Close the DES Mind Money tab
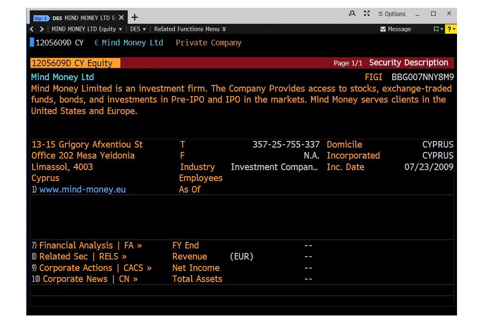The height and width of the screenshot is (322, 484). coord(121,17)
